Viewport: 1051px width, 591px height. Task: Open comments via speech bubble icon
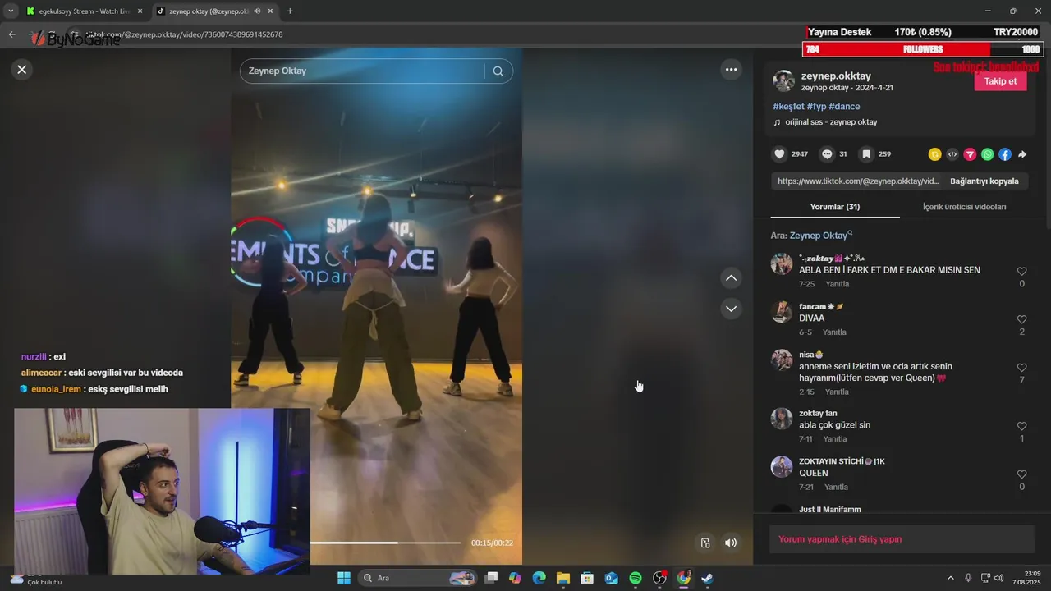coord(827,154)
